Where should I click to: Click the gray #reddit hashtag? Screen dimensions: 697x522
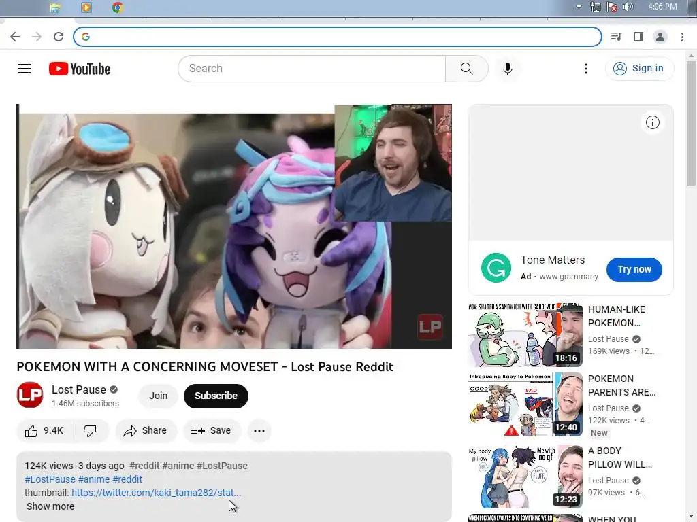144,466
